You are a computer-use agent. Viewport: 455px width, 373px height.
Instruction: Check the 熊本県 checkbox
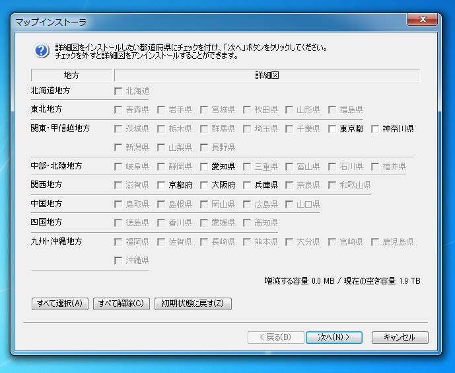click(247, 242)
